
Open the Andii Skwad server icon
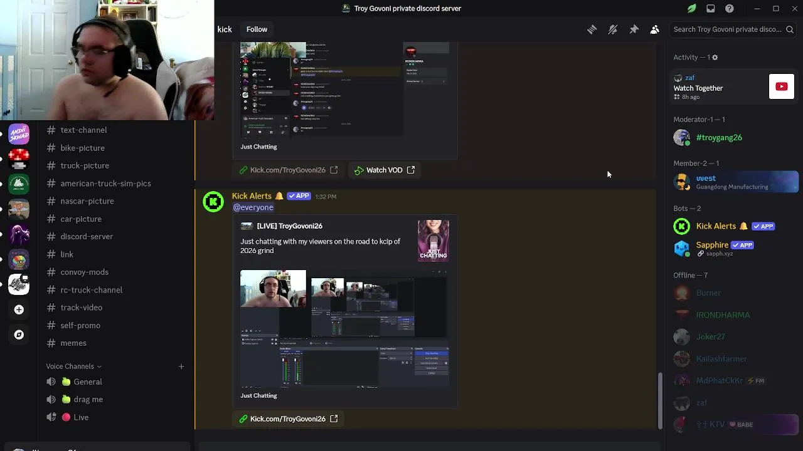pyautogui.click(x=19, y=134)
